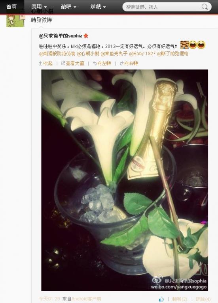Click the verified star badge beside sophia

[86, 36]
